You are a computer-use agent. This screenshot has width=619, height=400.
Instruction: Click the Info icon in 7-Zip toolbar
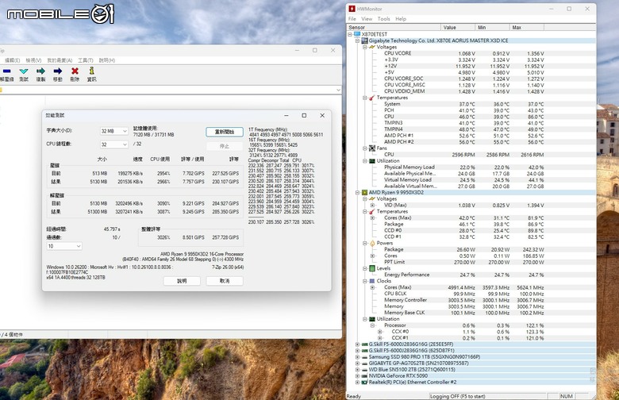[91, 71]
